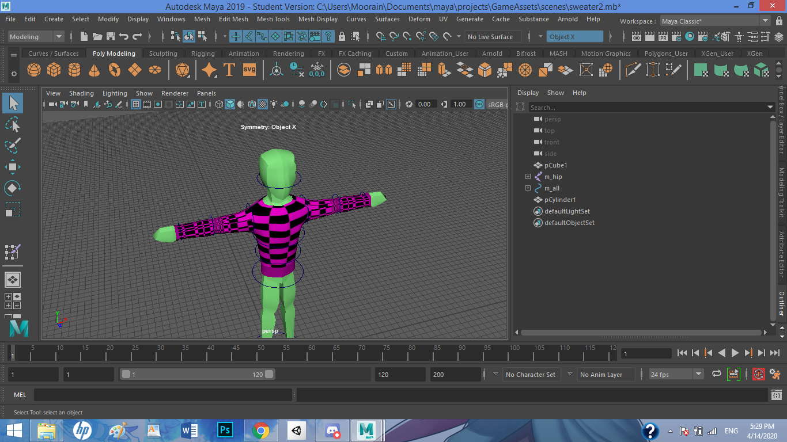The height and width of the screenshot is (442, 787).
Task: Click the SVG import shelf icon
Action: [249, 70]
